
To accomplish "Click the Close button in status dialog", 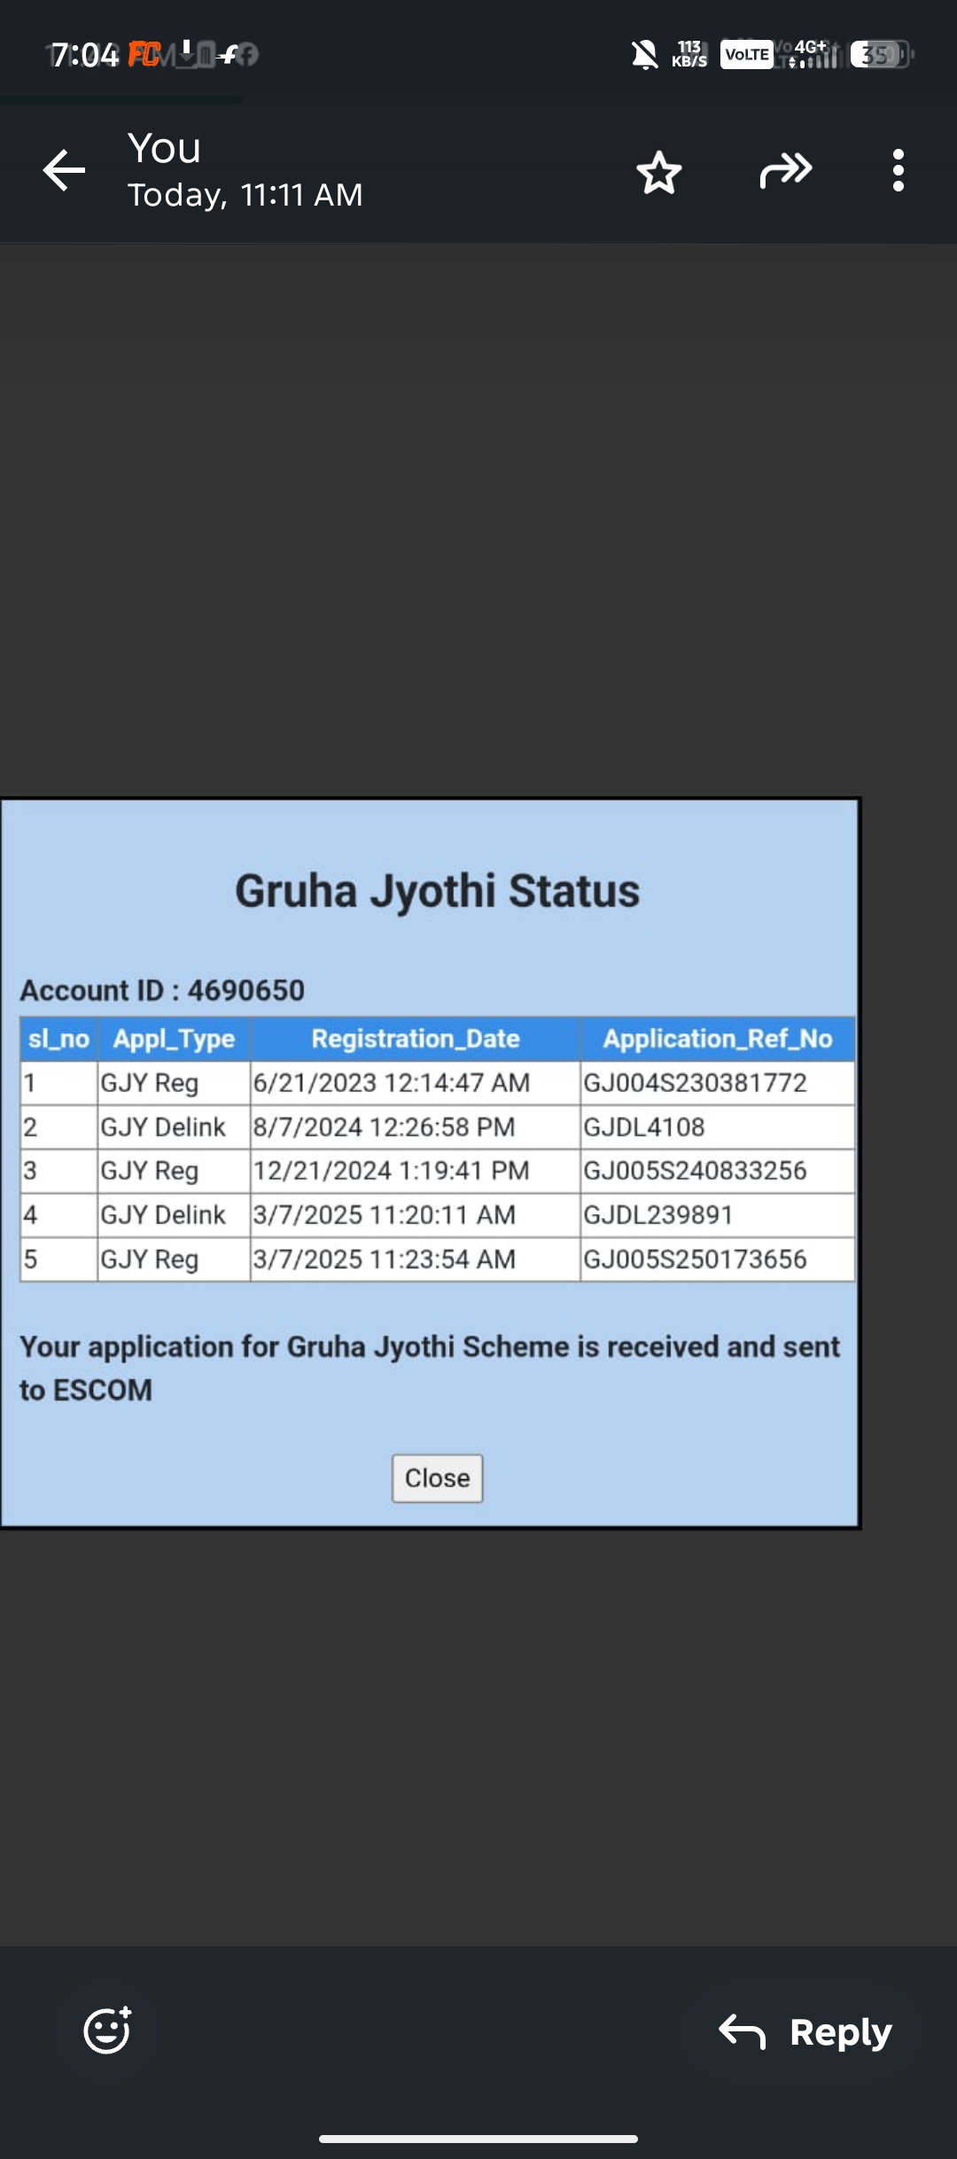I will tap(437, 1477).
